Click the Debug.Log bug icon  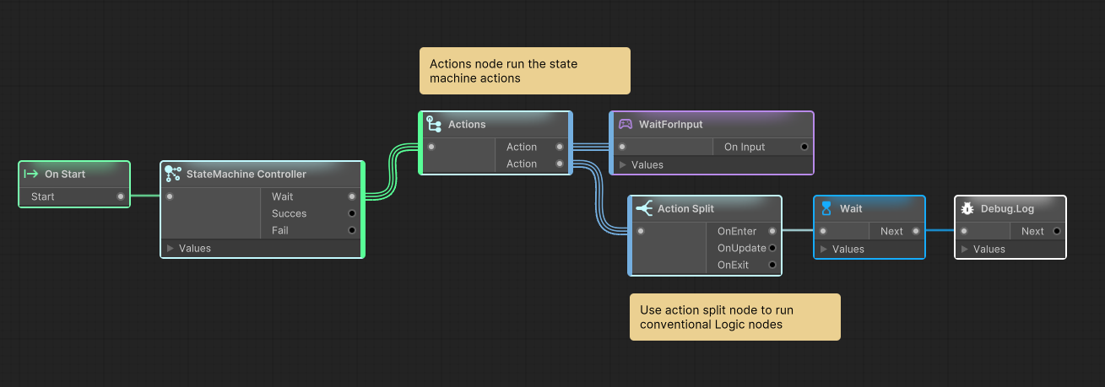(968, 208)
